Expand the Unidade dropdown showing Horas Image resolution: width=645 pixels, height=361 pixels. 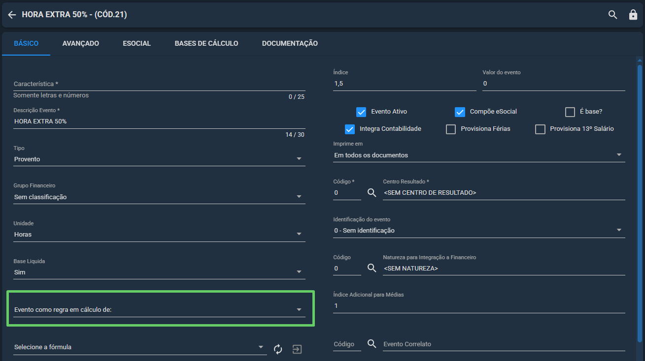[x=159, y=235]
